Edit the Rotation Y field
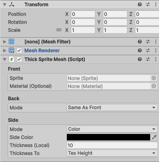Viewport: 159px width, 162px height. click(x=115, y=22)
